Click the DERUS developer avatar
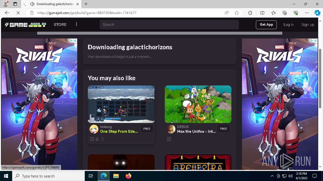This screenshot has height=181, width=323. pyautogui.click(x=171, y=129)
